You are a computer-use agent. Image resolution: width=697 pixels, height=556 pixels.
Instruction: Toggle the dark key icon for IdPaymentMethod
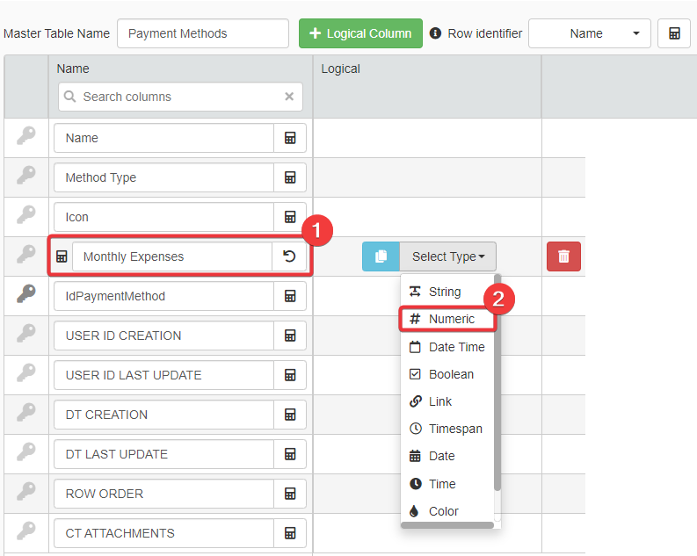click(x=26, y=296)
